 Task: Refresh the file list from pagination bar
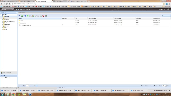(37, 86)
